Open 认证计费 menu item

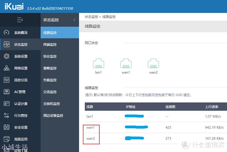pyautogui.click(x=21, y=104)
